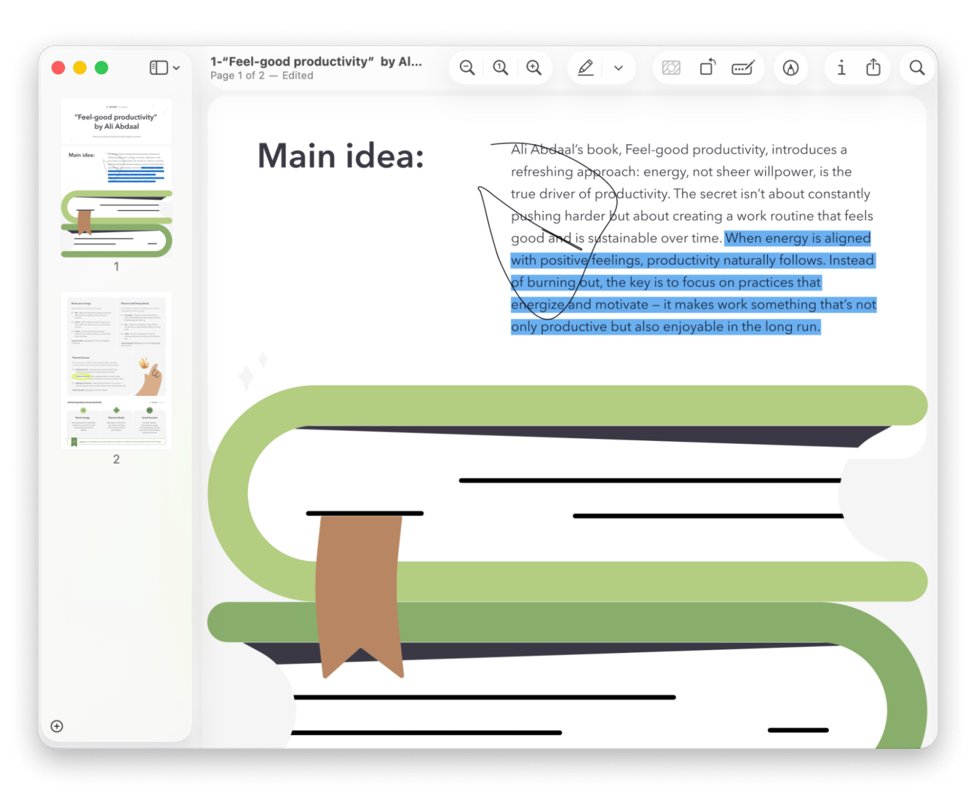Open the search field magnifier
The width and height of the screenshot is (976, 799).
(917, 68)
